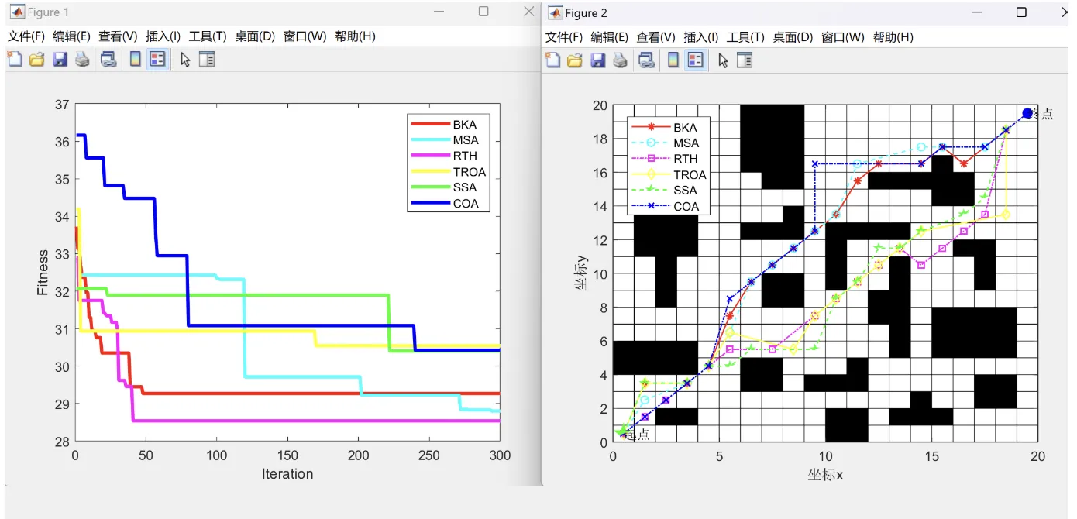This screenshot has width=1077, height=519.
Task: Open 编辑(E) menu in Figure 1
Action: coord(71,36)
